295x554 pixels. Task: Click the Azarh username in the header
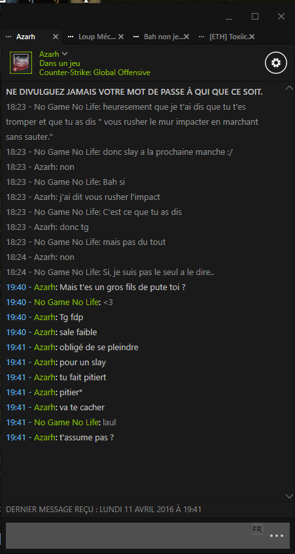click(49, 54)
